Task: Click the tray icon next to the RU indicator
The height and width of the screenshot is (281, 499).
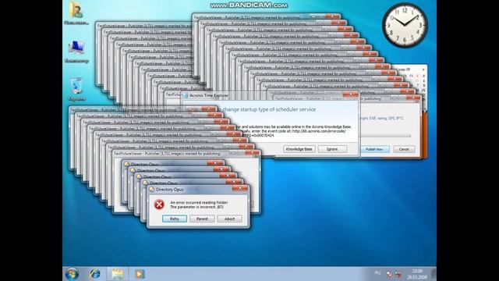Action: [x=389, y=274]
